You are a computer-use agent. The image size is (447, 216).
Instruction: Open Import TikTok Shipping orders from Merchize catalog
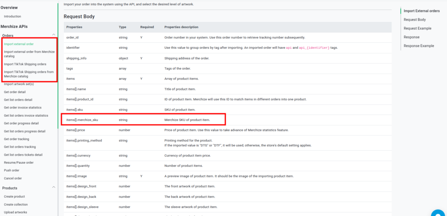[29, 74]
